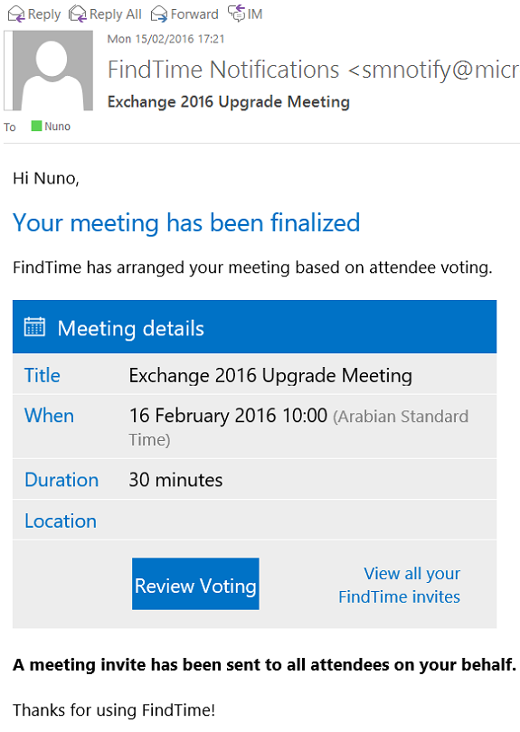Select the Forward text label
Image resolution: width=520 pixels, height=732 pixels.
(194, 14)
